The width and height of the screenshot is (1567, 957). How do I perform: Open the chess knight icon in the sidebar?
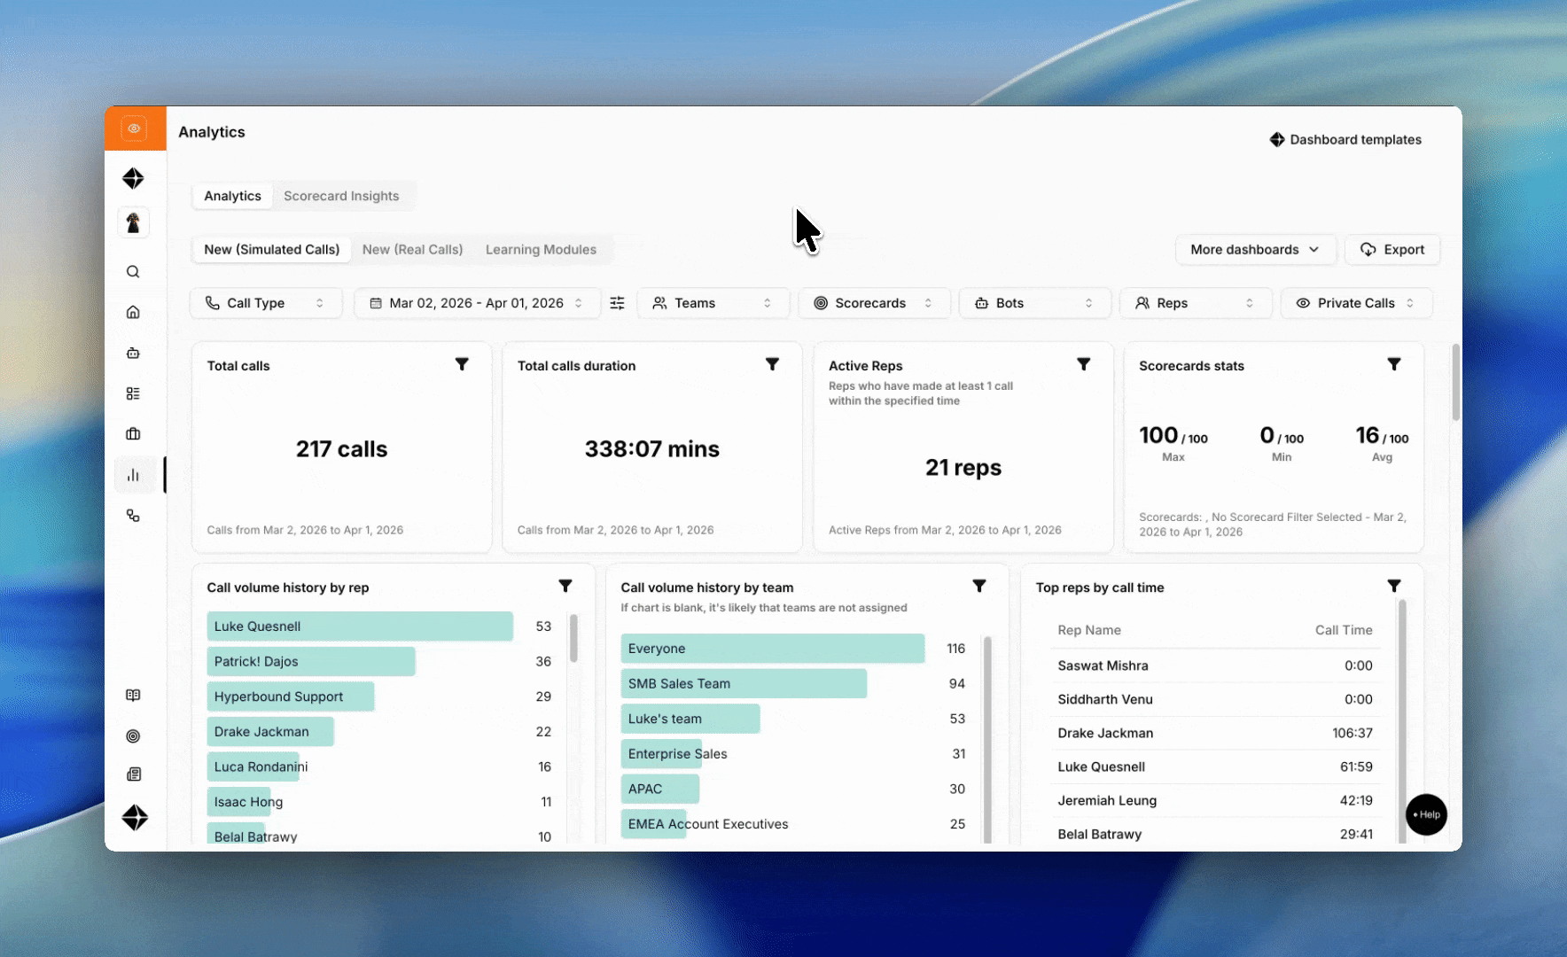pyautogui.click(x=133, y=222)
